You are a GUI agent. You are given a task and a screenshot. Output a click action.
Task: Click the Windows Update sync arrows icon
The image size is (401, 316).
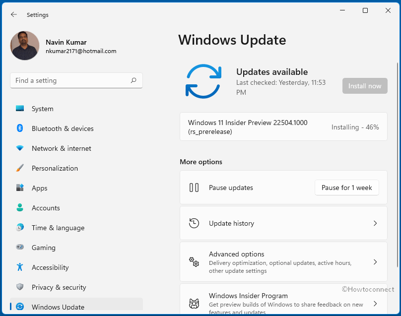coord(20,307)
